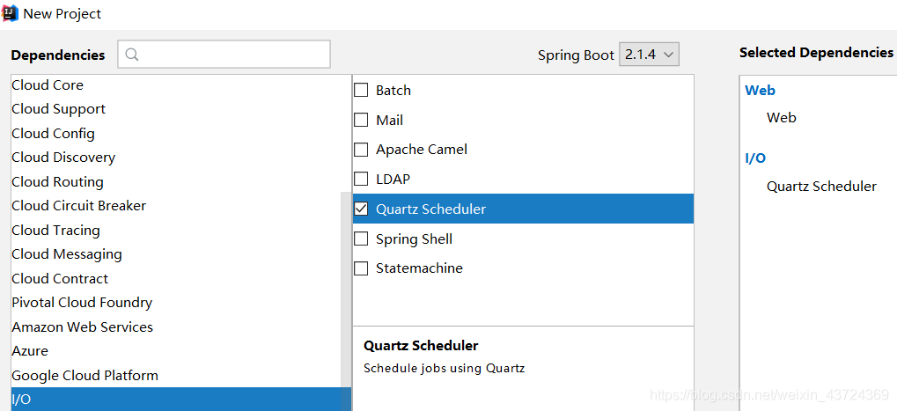Check the Mail dependency
The height and width of the screenshot is (411, 897).
361,120
